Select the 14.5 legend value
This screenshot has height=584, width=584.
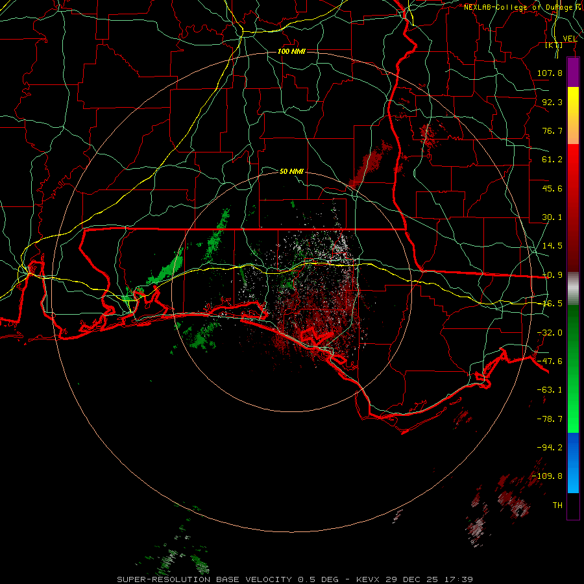tap(552, 246)
